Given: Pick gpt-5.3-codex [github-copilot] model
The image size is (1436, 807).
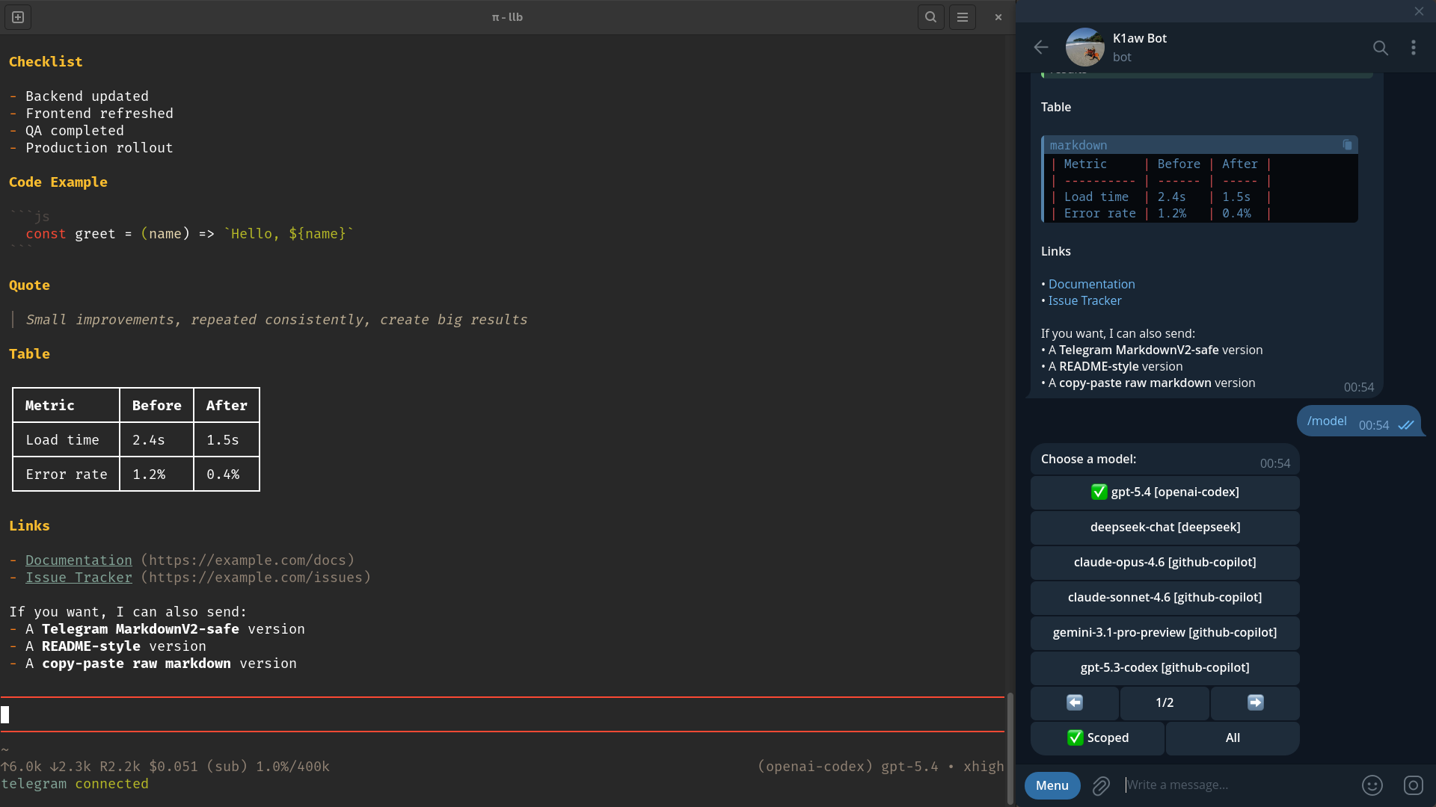Looking at the screenshot, I should click(1165, 668).
